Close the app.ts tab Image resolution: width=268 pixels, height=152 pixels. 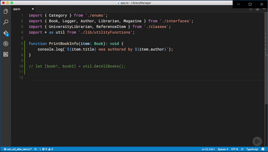33,9
